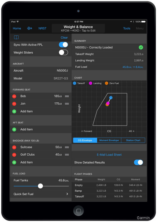157x222 pixels.
Task: Tap the Empty phase row
Action: (109, 185)
